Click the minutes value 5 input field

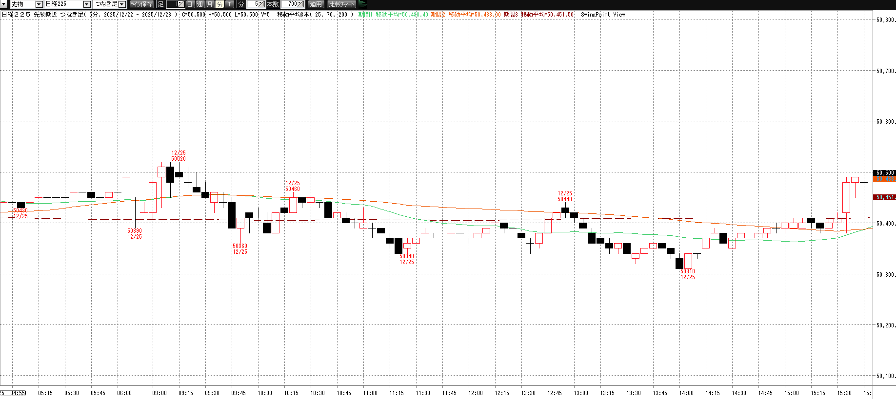(x=253, y=4)
